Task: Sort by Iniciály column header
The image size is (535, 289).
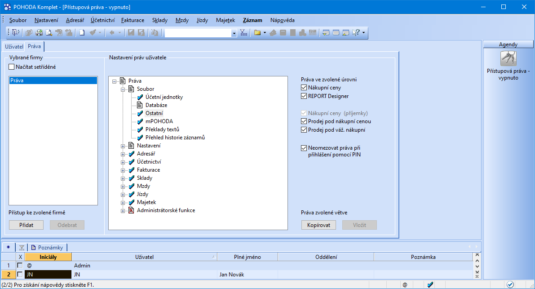Action: click(x=48, y=257)
